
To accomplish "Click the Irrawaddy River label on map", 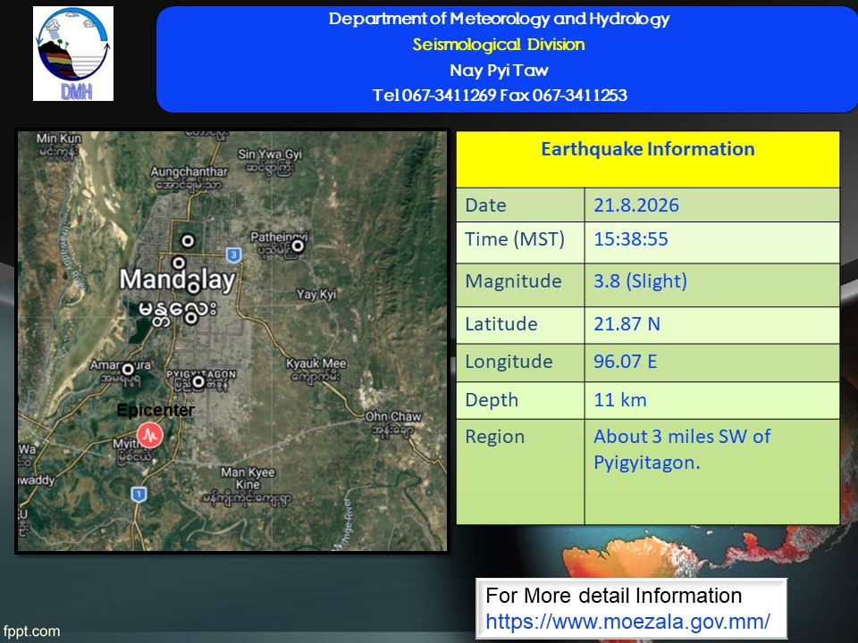I will [74, 257].
